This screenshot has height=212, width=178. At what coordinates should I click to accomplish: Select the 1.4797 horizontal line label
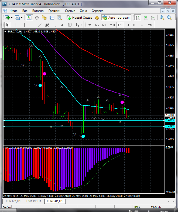click(x=170, y=127)
